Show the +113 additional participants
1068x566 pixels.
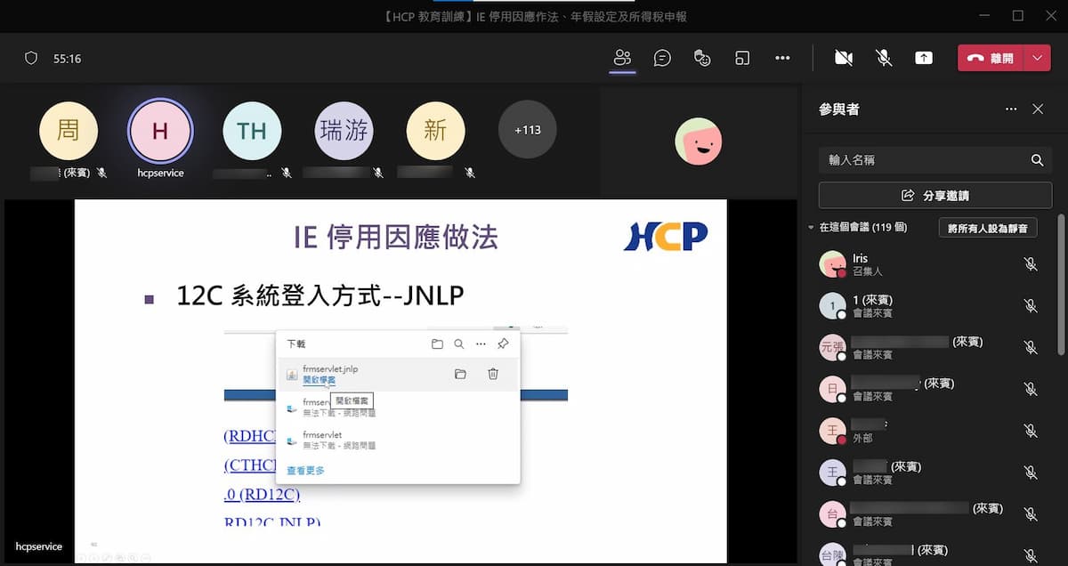point(528,130)
